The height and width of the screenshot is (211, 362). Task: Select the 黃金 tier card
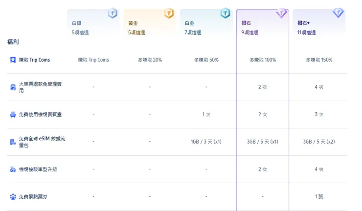pos(149,27)
